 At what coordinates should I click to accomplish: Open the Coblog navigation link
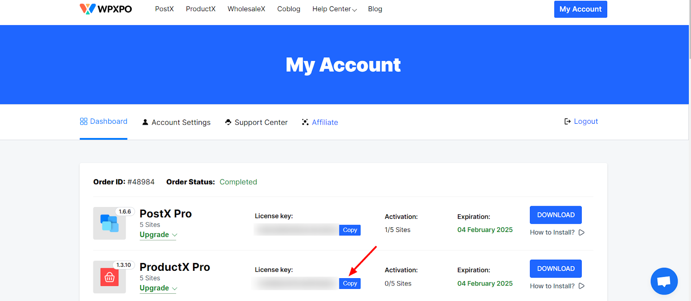[x=288, y=9]
